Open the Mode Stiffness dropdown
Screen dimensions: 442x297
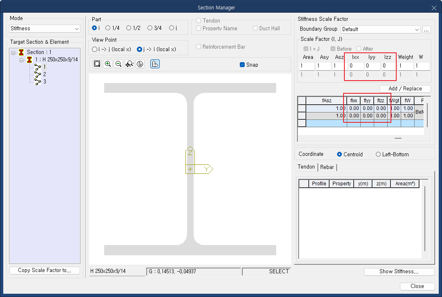(x=45, y=29)
